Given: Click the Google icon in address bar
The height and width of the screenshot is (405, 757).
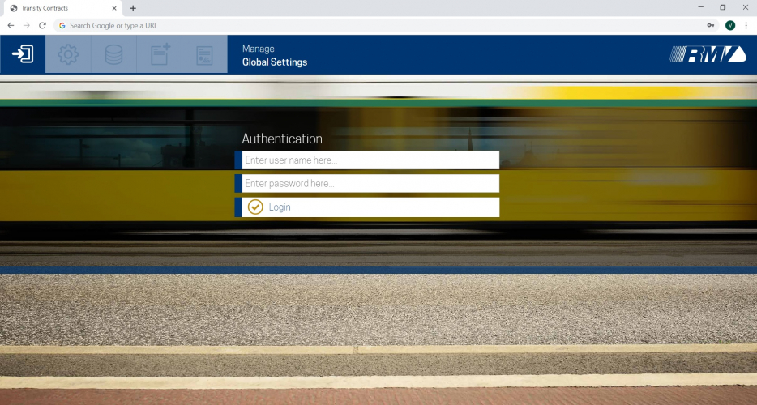Looking at the screenshot, I should click(x=62, y=26).
